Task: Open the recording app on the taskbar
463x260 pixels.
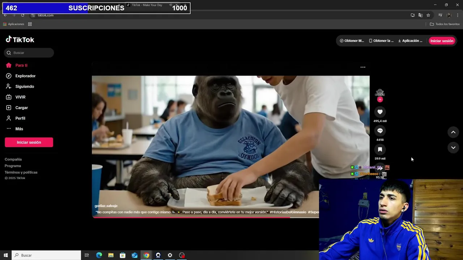Action: click(x=182, y=255)
